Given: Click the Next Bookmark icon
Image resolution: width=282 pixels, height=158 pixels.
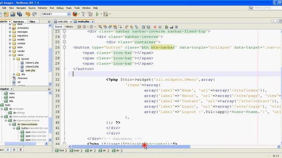Looking at the screenshot, I should [x=132, y=27].
